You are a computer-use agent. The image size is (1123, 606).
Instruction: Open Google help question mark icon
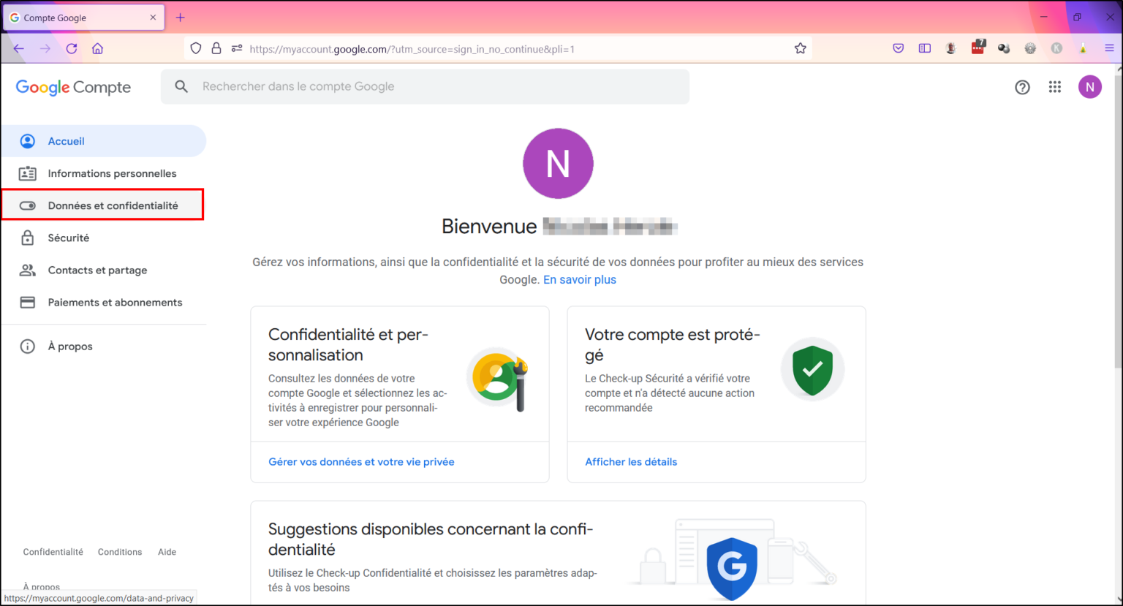coord(1022,87)
